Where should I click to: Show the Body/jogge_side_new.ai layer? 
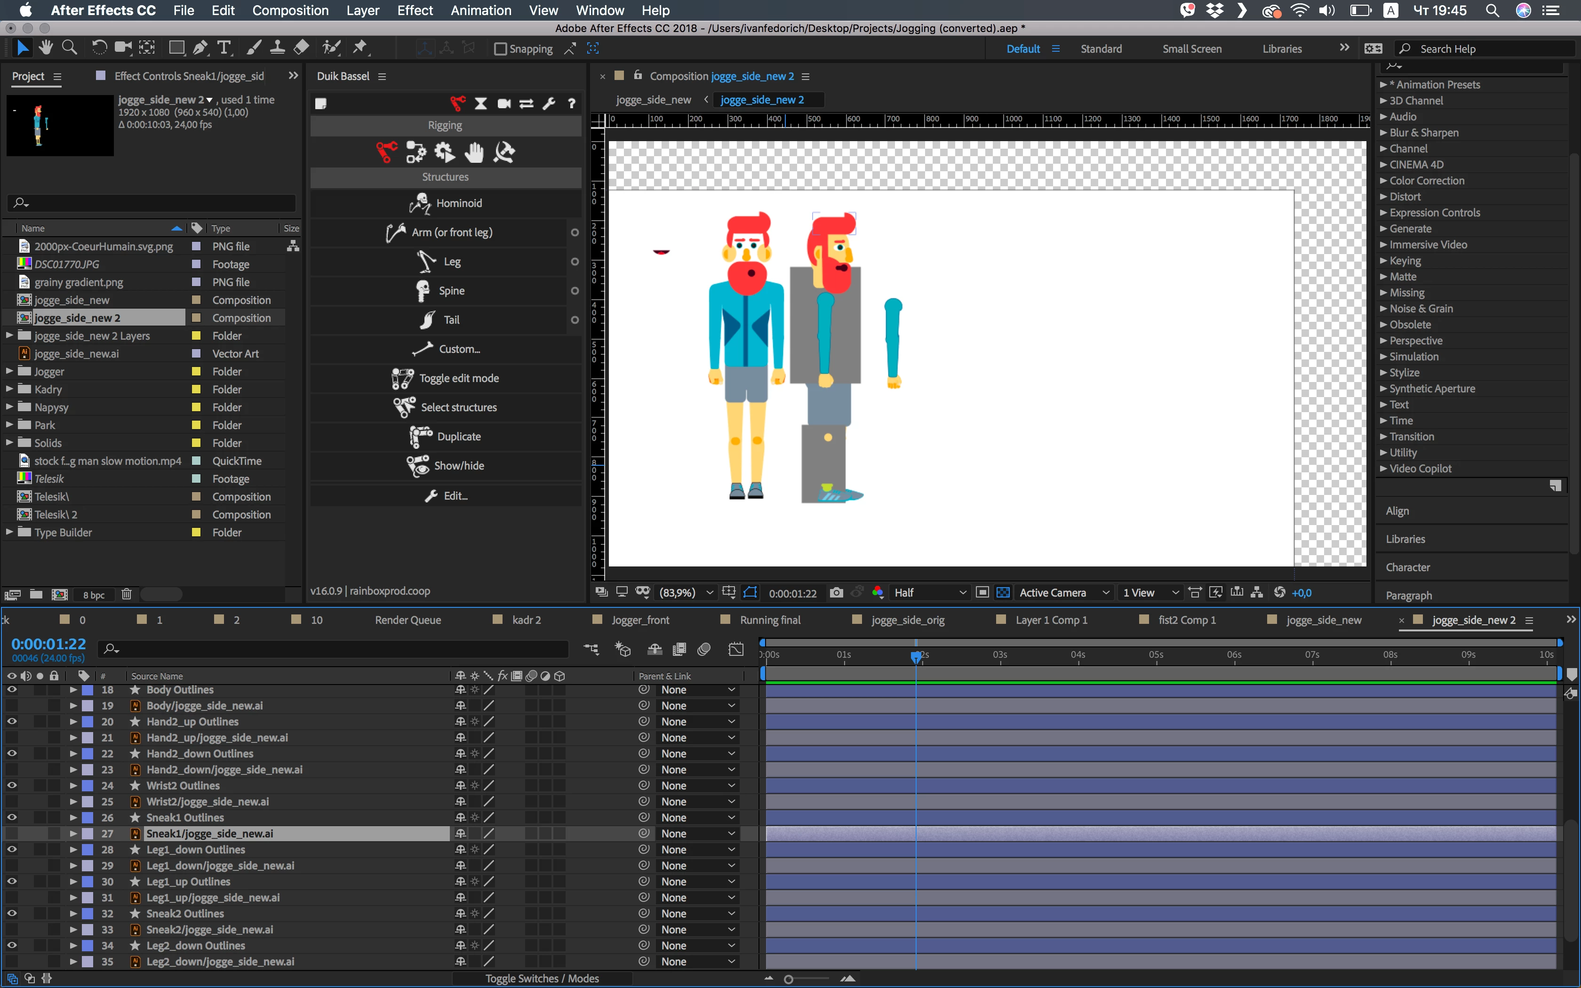coord(12,706)
